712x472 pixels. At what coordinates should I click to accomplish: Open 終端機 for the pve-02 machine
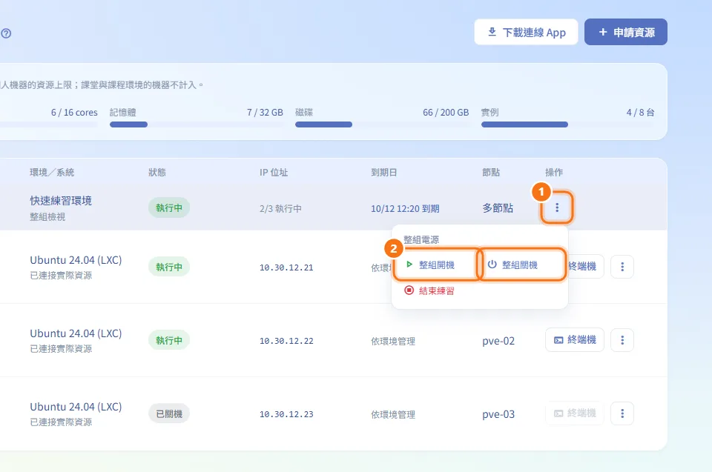pyautogui.click(x=574, y=340)
